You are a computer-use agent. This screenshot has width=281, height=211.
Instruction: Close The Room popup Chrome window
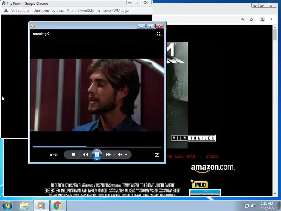(x=146, y=3)
